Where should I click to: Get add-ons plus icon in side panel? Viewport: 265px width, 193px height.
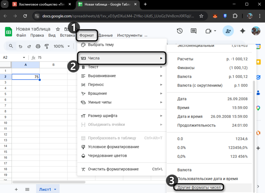tap(258, 148)
